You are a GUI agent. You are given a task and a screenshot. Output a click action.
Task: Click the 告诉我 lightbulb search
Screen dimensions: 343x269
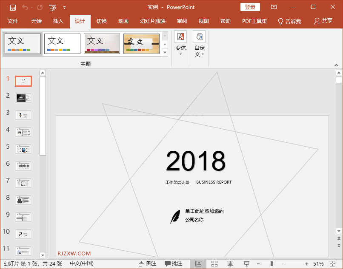289,21
